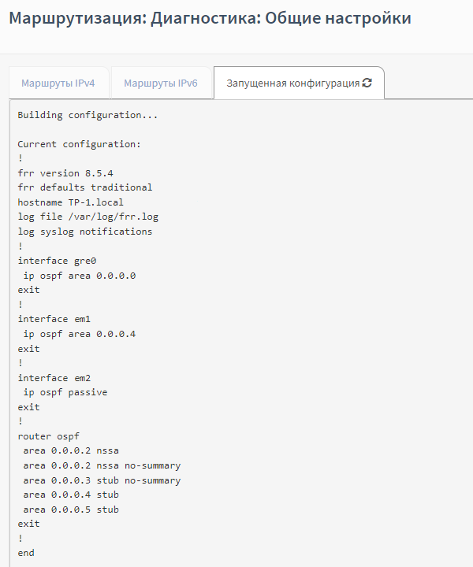
Task: Click the 'log syslog notifications' line
Action: point(85,232)
